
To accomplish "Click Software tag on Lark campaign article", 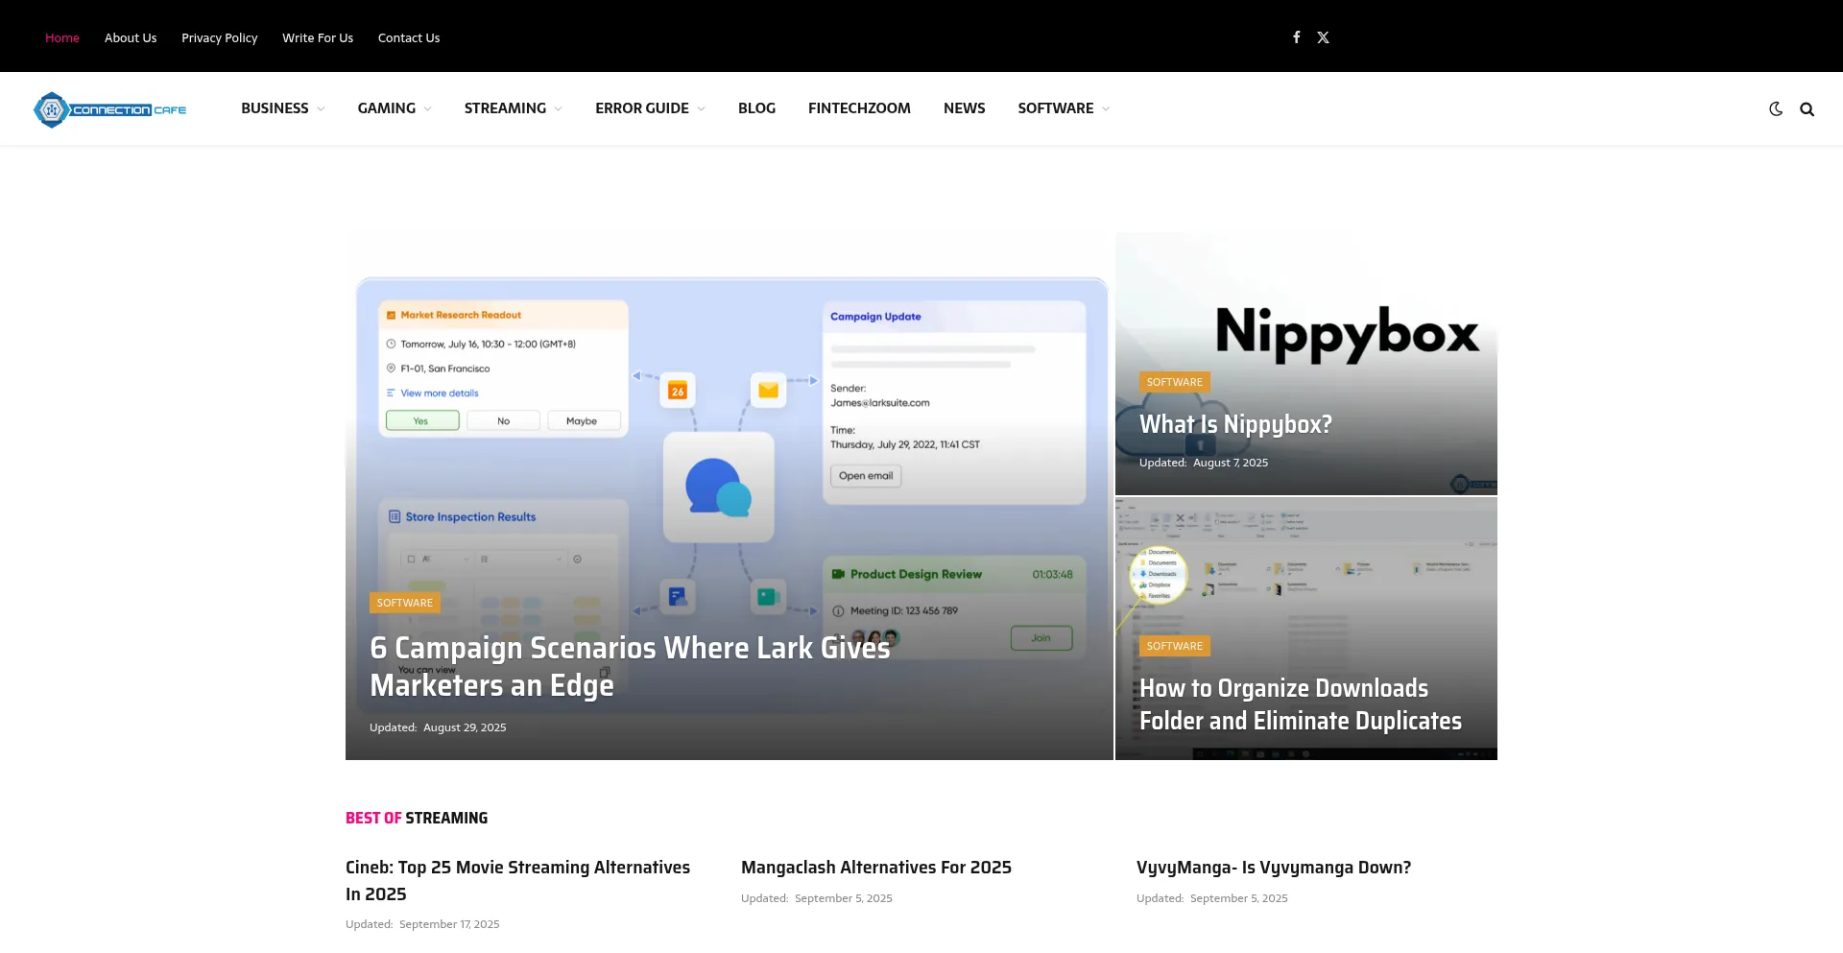I will pyautogui.click(x=404, y=603).
